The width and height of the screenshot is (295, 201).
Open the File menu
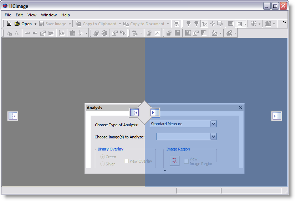(x=8, y=15)
